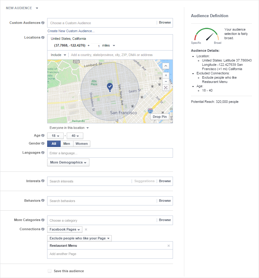Click the fullscreen map control icon
Viewport: 259px width, 278px height.
tap(166, 88)
